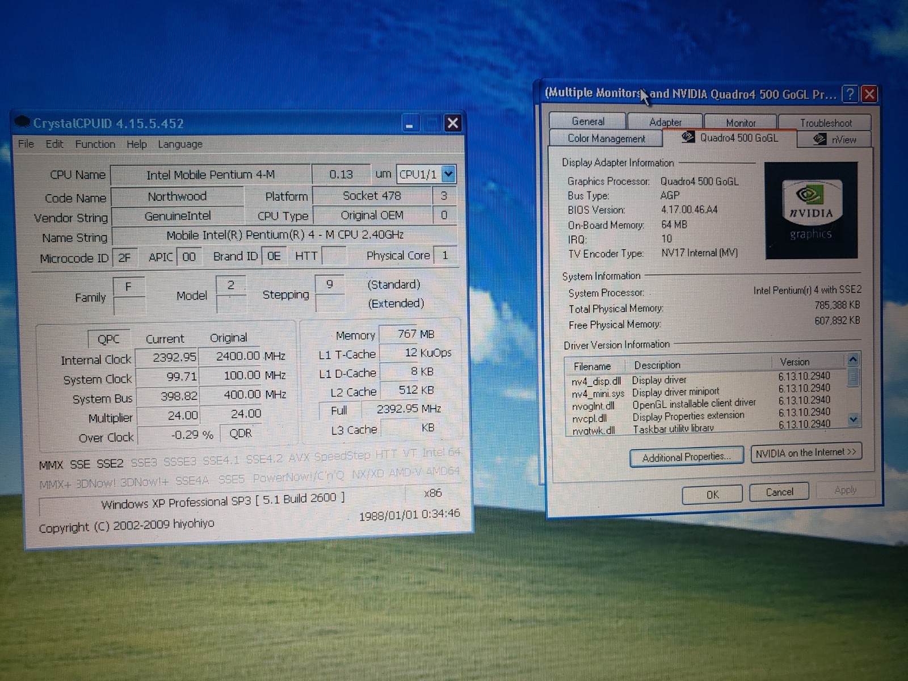Image resolution: width=908 pixels, height=681 pixels.
Task: Click the Full cache speed button
Action: coord(339,410)
